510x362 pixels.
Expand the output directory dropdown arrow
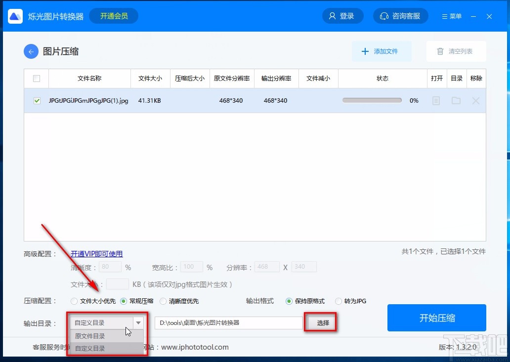coord(138,322)
